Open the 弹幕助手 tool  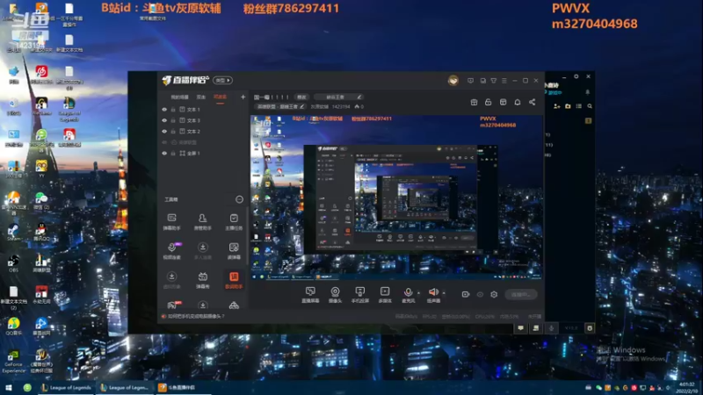[x=171, y=222]
